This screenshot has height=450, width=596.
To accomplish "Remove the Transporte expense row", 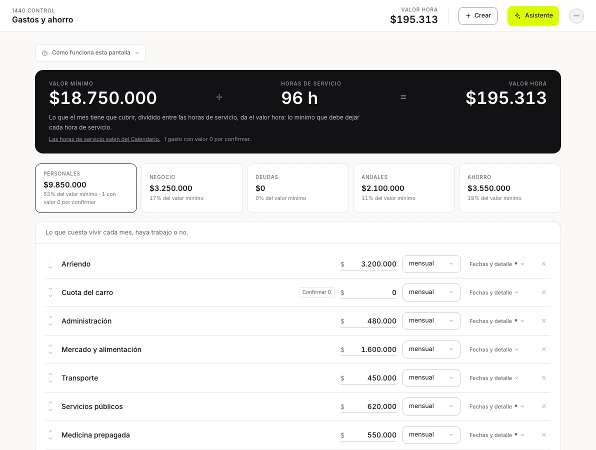I will 543,378.
